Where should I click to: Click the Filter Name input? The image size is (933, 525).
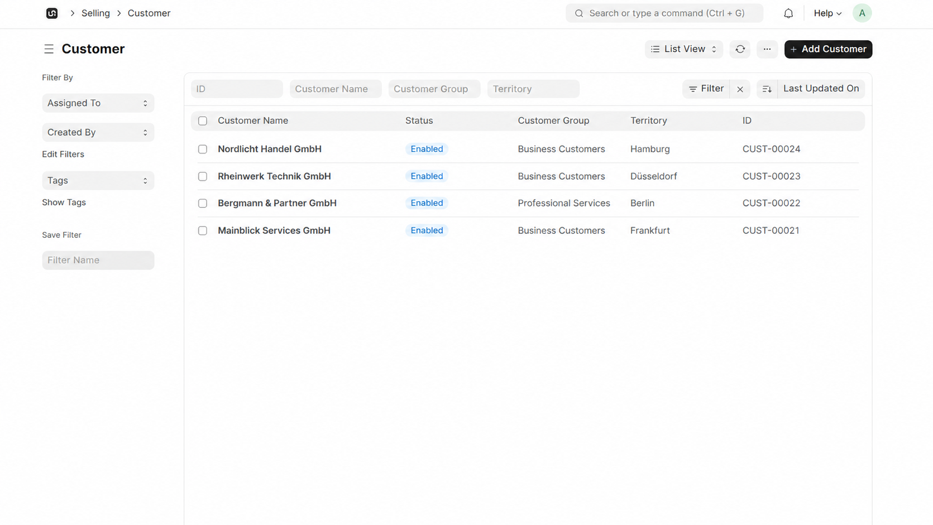coord(98,261)
